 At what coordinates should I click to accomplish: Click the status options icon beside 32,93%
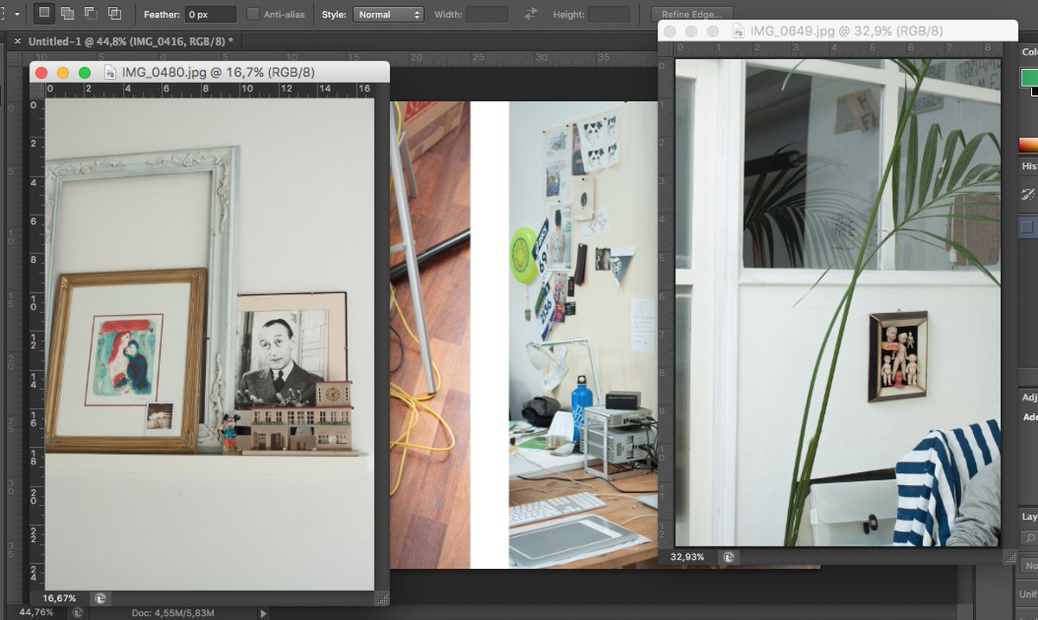point(727,557)
